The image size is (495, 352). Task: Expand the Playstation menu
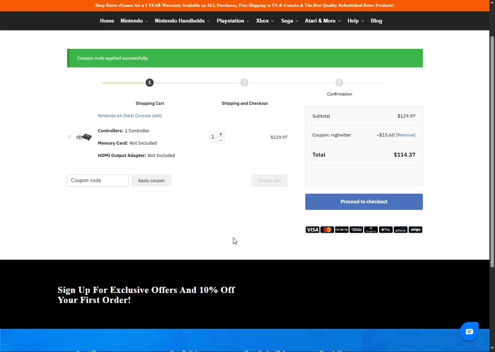233,21
